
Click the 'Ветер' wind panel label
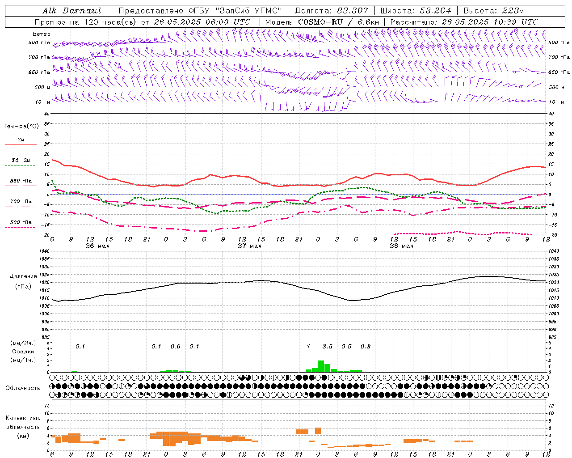pyautogui.click(x=42, y=34)
